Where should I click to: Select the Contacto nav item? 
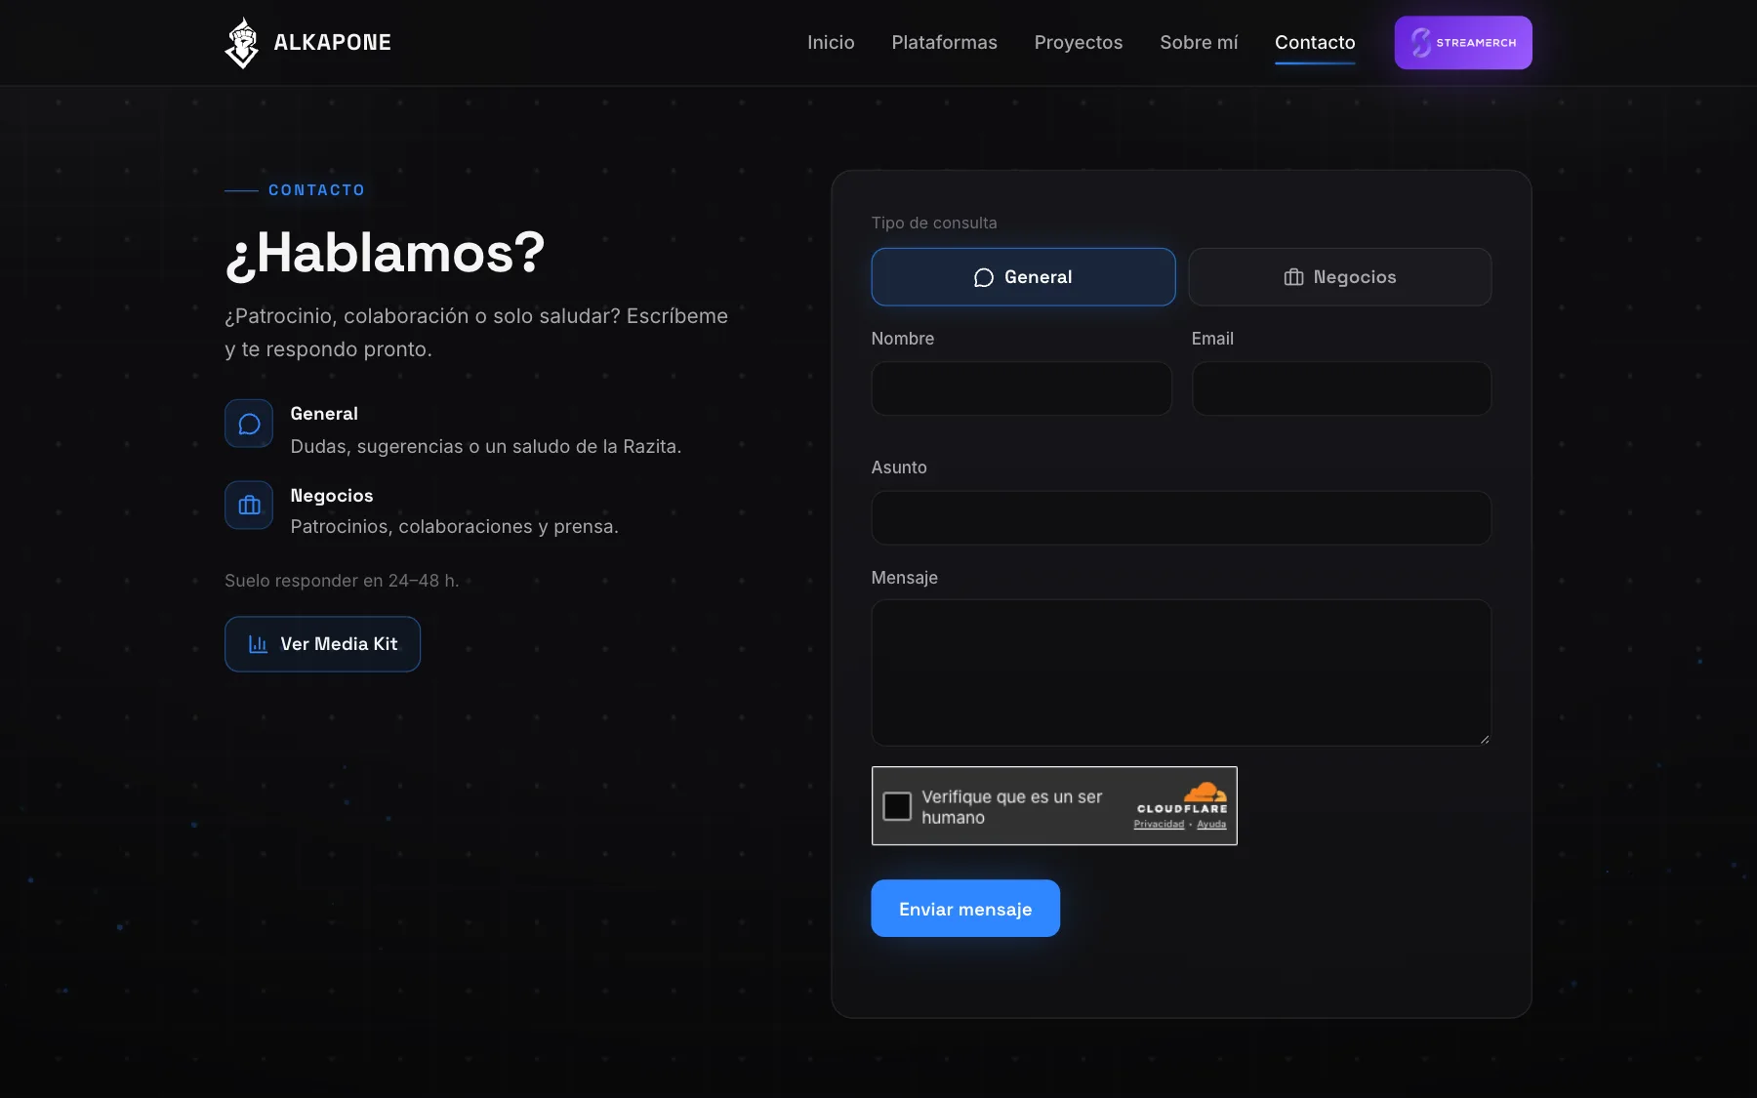point(1315,42)
